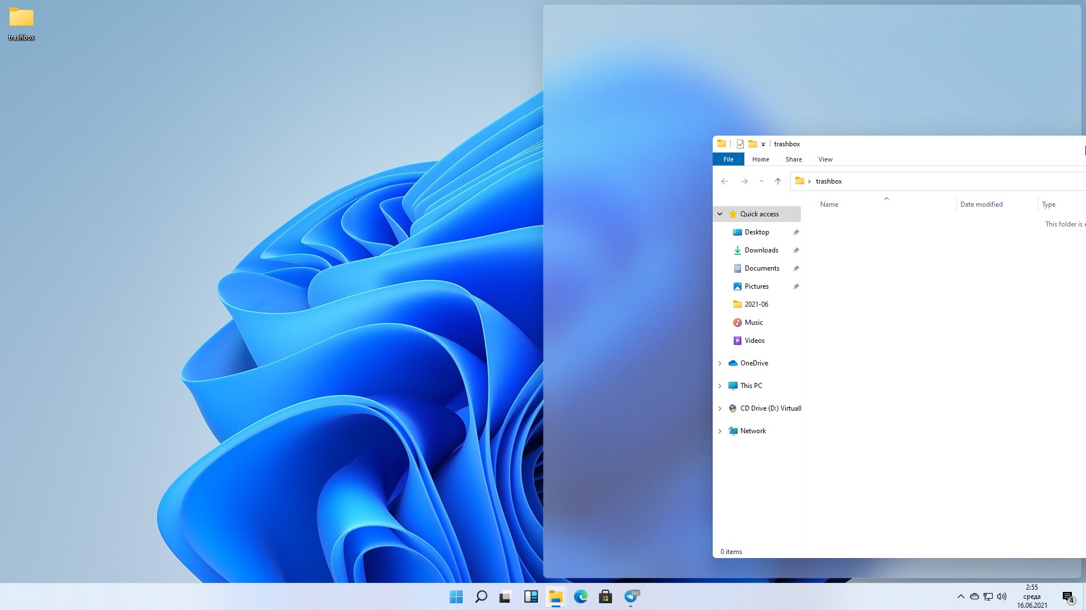The image size is (1086, 610).
Task: Collapse the Quick access tree node
Action: point(719,214)
